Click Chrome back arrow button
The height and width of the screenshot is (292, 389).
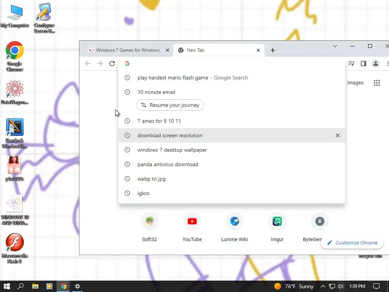pyautogui.click(x=88, y=63)
